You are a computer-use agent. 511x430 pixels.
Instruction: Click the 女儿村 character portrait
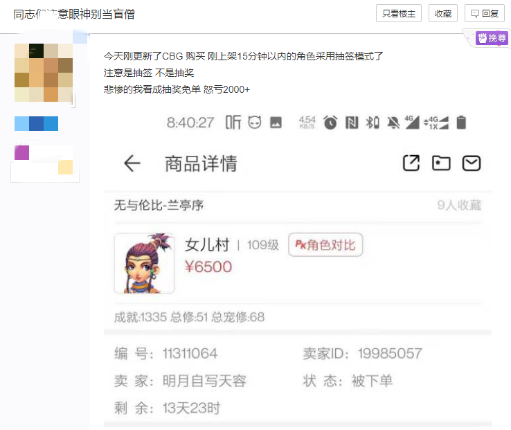[x=144, y=263]
